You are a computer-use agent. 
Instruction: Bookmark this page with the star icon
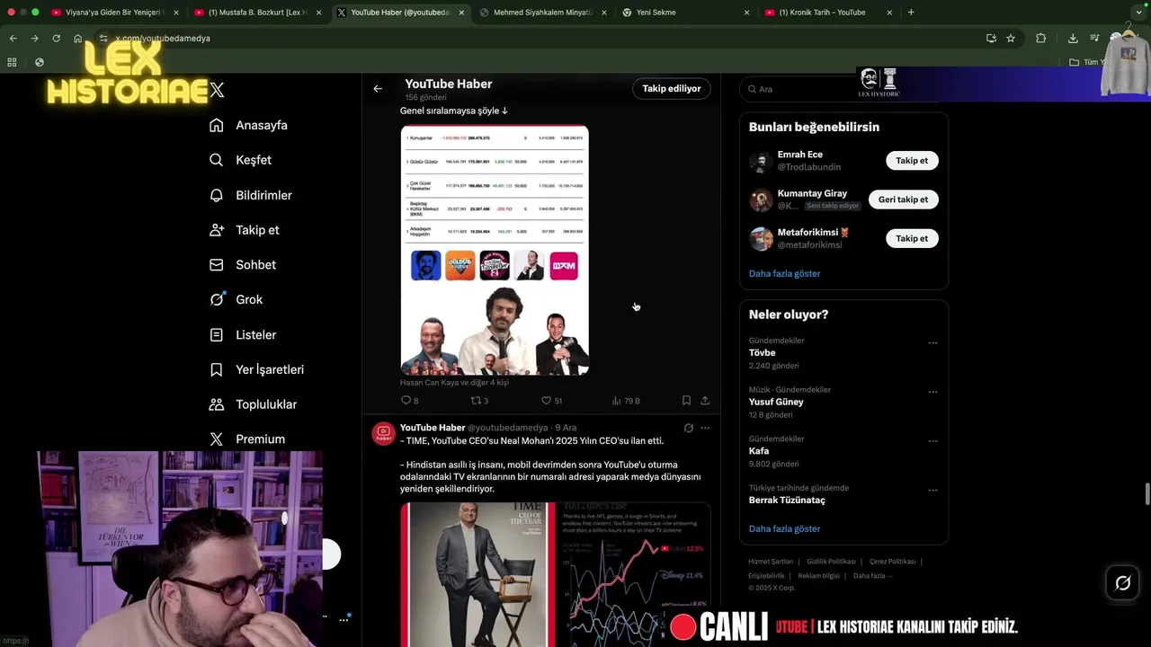[x=1011, y=38]
